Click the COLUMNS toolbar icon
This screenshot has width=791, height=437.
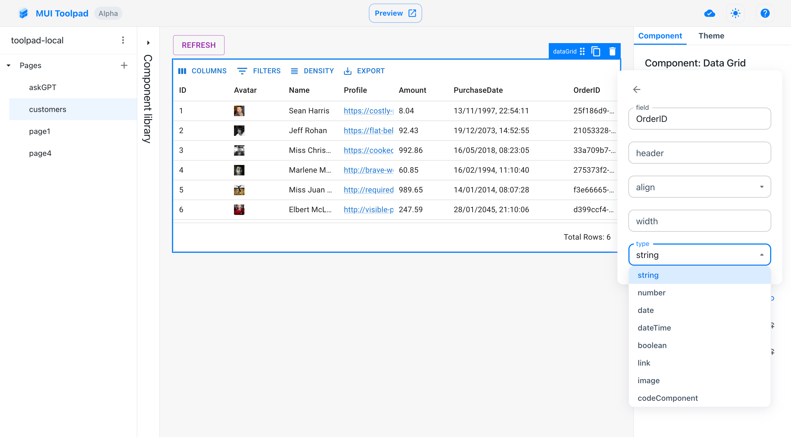point(204,71)
